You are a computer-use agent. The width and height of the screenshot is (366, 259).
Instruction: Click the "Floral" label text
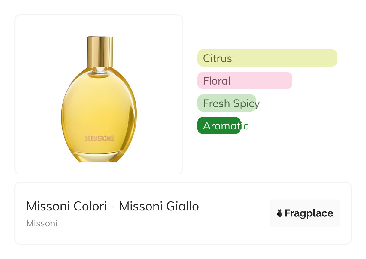(x=217, y=81)
